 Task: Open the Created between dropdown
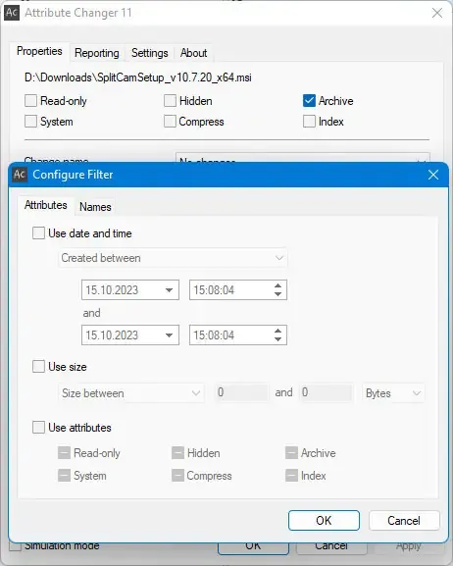tap(173, 258)
